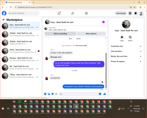The image size is (147, 118).
Task: Expand Media, files and links section
Action: (x=126, y=56)
